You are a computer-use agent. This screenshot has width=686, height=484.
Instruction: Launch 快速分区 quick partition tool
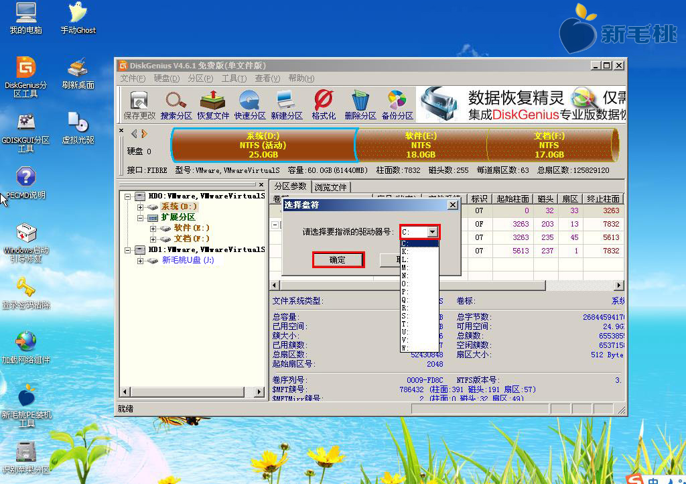[250, 105]
